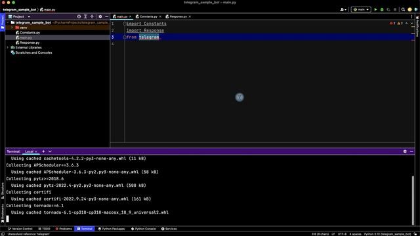Open the terminal session options dropdown arrow
This screenshot has width=420, height=236.
click(x=50, y=151)
